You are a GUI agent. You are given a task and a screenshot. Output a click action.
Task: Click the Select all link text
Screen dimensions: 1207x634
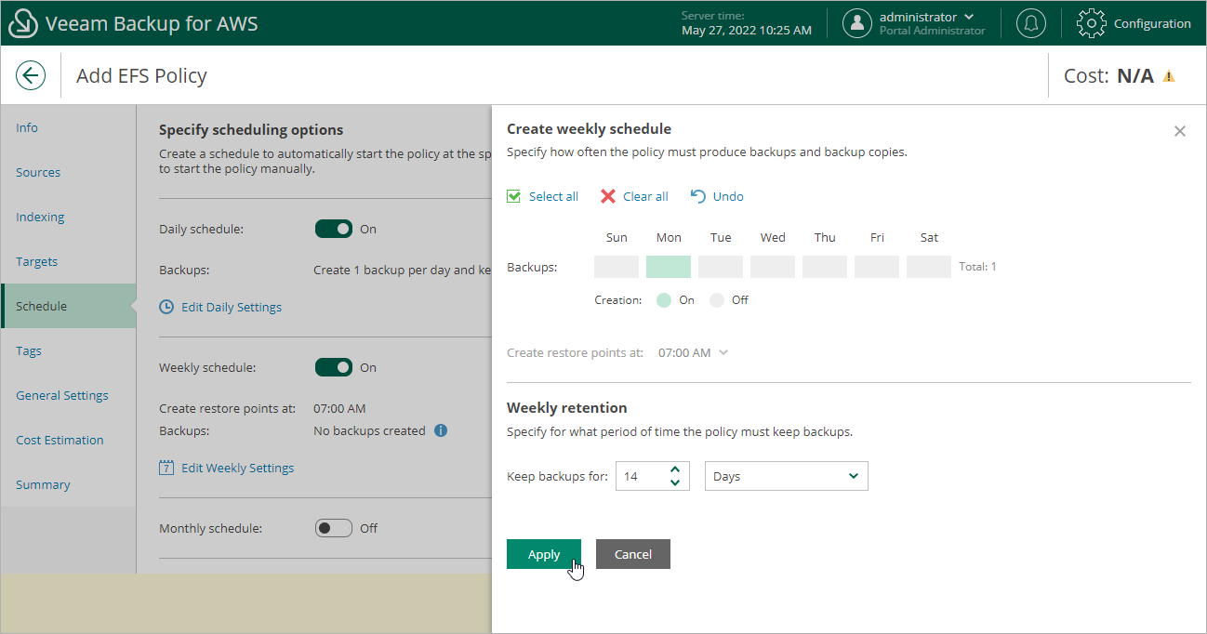coord(553,196)
